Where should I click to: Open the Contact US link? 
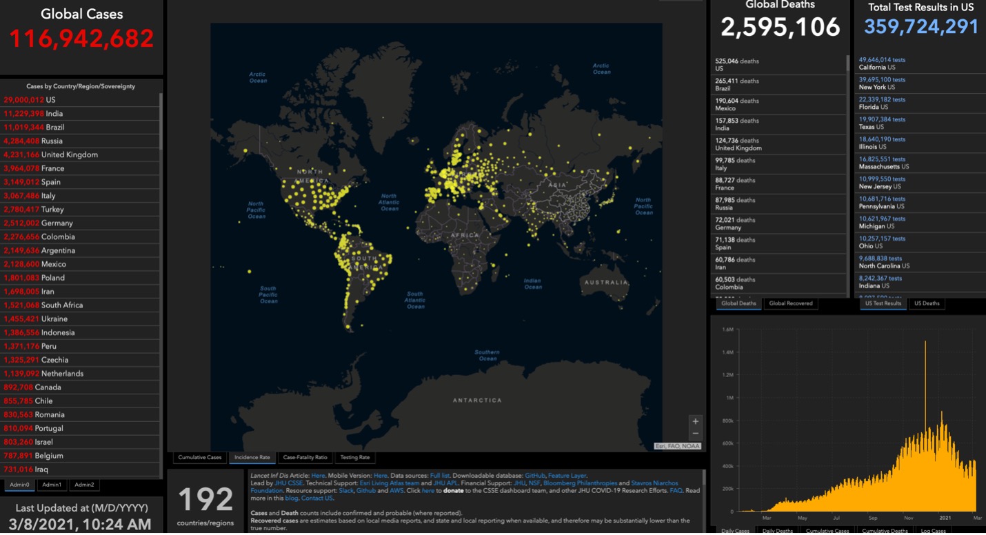pyautogui.click(x=318, y=498)
